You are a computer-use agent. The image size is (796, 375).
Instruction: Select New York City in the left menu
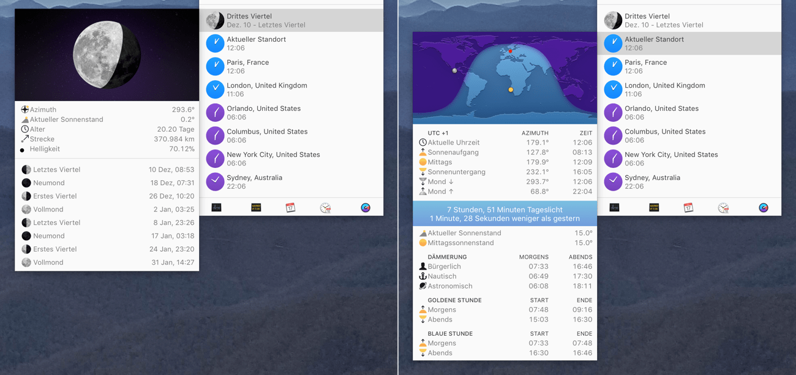pyautogui.click(x=291, y=159)
